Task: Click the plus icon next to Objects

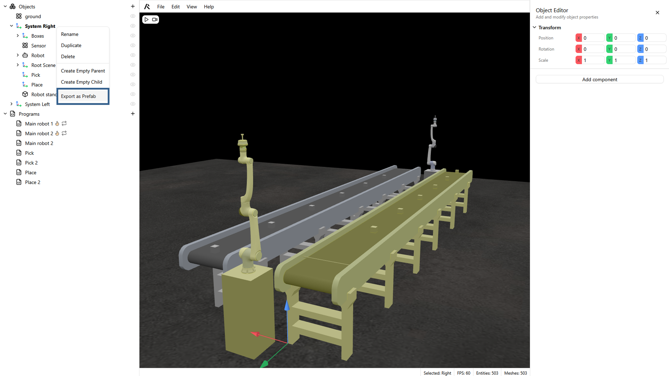Action: pyautogui.click(x=132, y=6)
